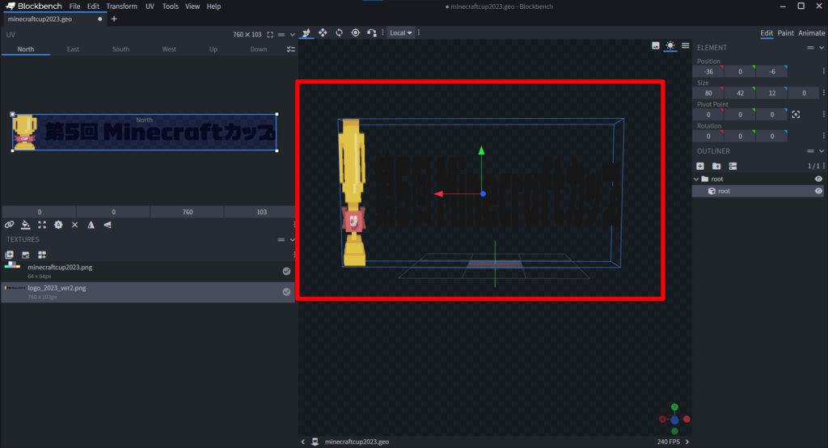The width and height of the screenshot is (828, 448).
Task: Click the Center Pivot icon
Action: (x=796, y=115)
